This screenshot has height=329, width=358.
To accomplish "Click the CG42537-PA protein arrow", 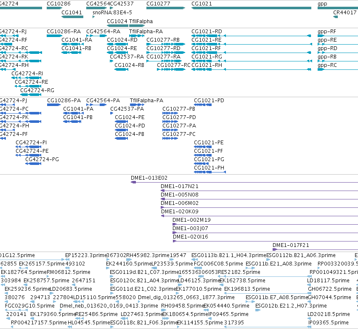I will pyautogui.click(x=111, y=113).
